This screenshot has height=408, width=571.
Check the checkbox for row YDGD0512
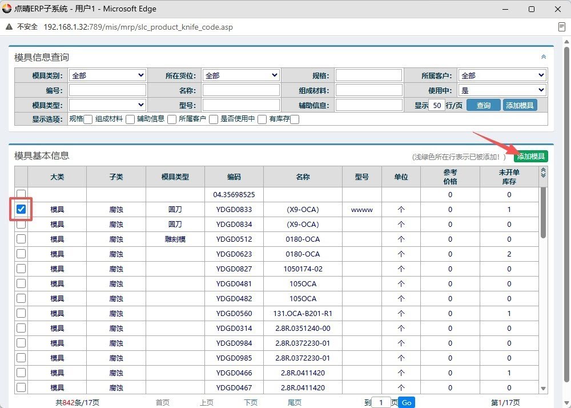(21, 239)
